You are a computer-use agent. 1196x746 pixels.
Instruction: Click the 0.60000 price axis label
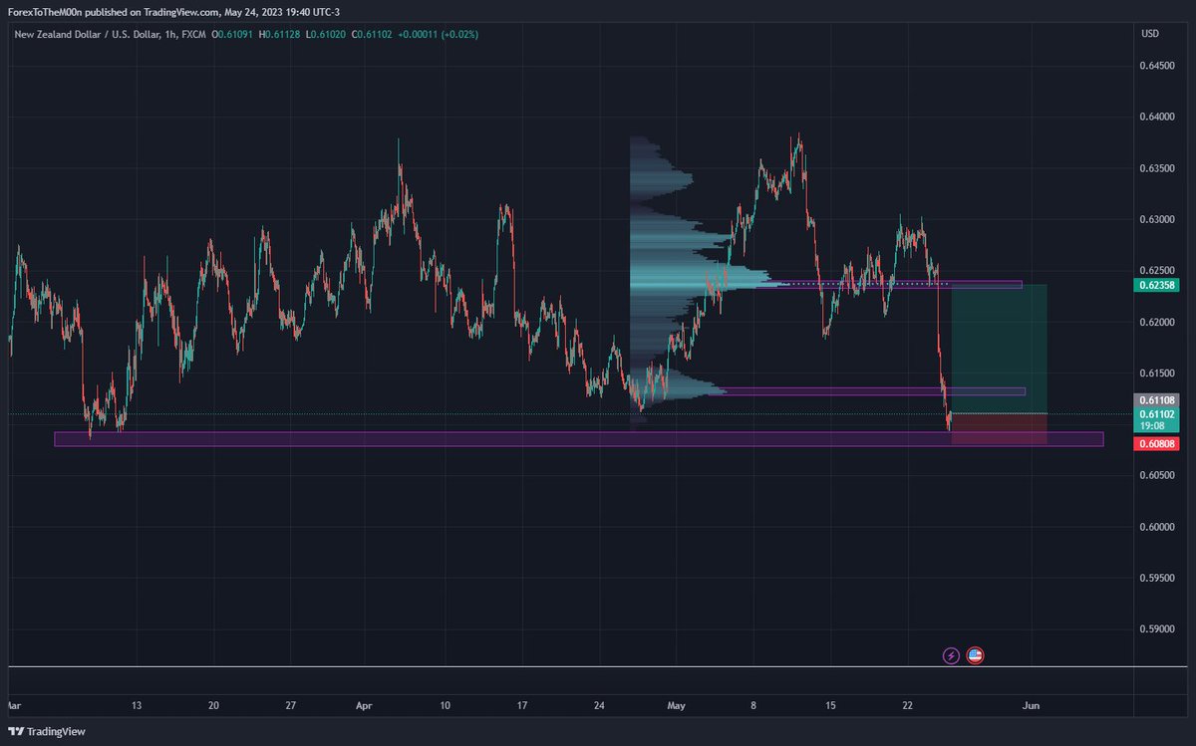click(x=1157, y=527)
